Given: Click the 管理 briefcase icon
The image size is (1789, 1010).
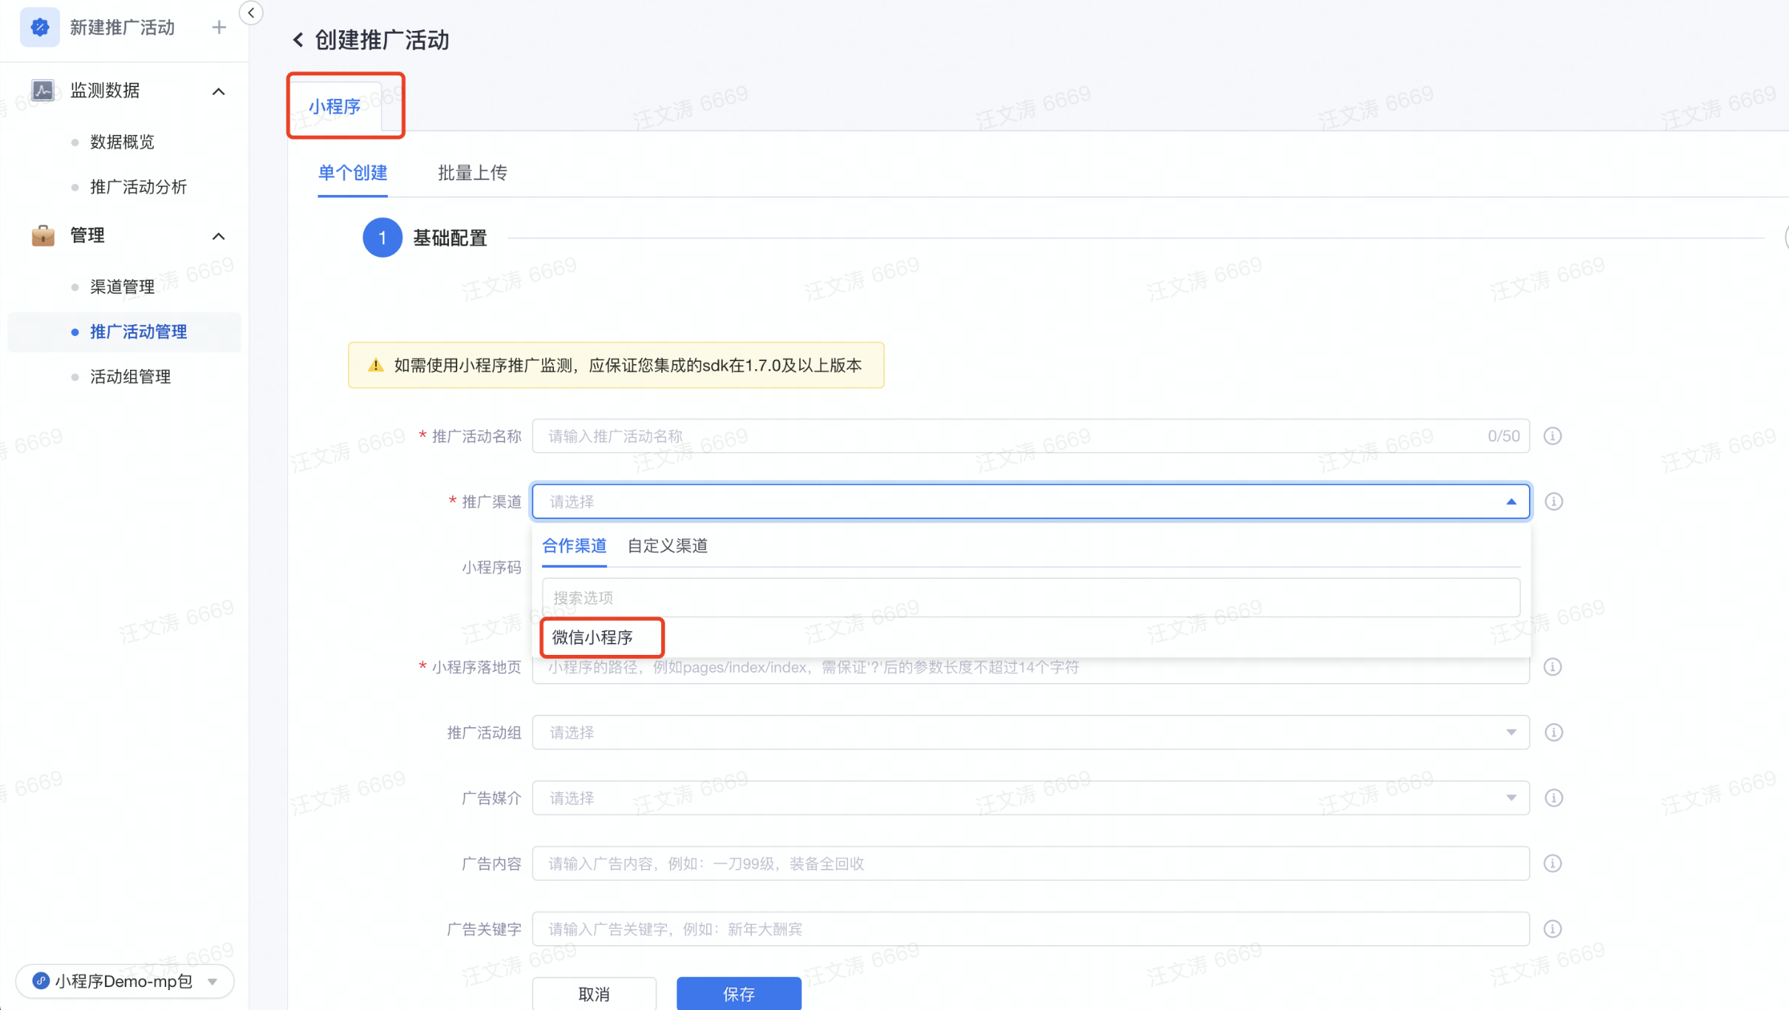Looking at the screenshot, I should [43, 235].
